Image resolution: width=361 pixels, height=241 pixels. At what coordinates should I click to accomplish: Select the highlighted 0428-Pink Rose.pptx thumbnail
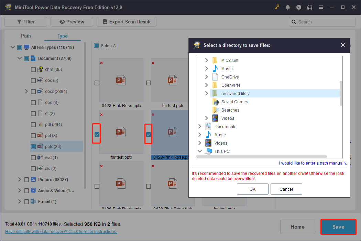point(170,132)
